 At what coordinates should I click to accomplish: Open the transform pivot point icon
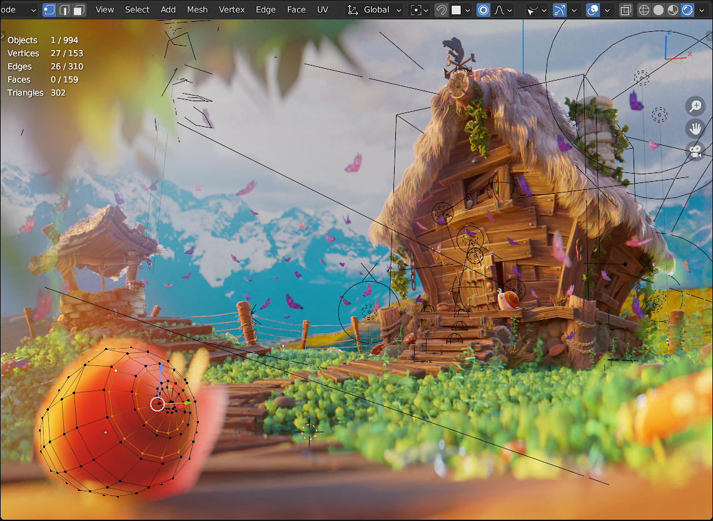(x=416, y=10)
